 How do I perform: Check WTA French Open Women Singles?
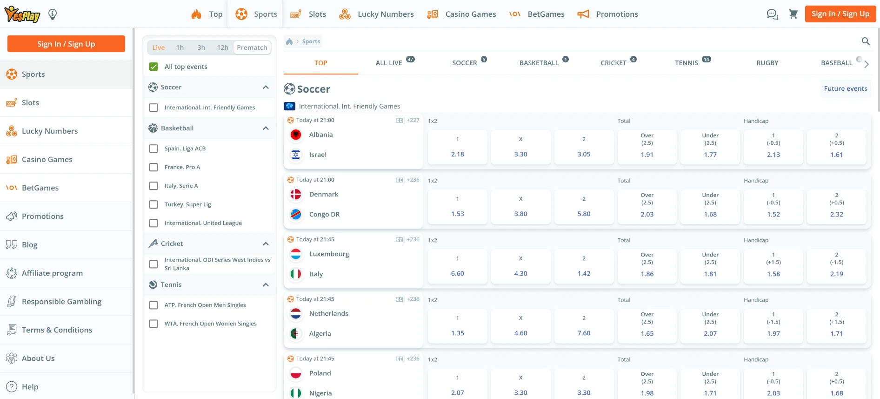pyautogui.click(x=153, y=324)
